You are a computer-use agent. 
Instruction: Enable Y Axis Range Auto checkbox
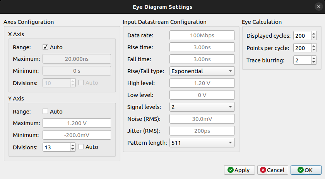pos(45,112)
